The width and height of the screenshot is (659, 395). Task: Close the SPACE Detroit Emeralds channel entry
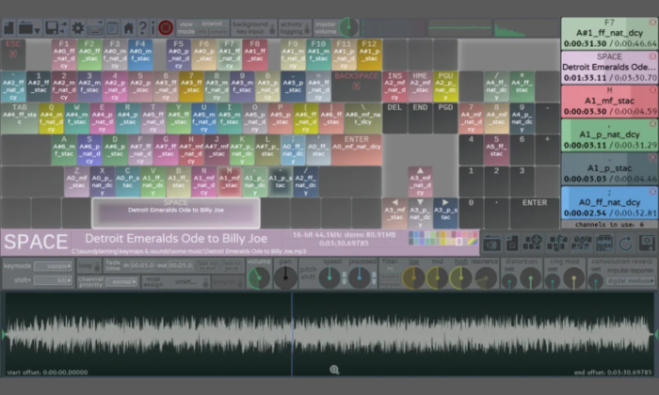click(652, 55)
